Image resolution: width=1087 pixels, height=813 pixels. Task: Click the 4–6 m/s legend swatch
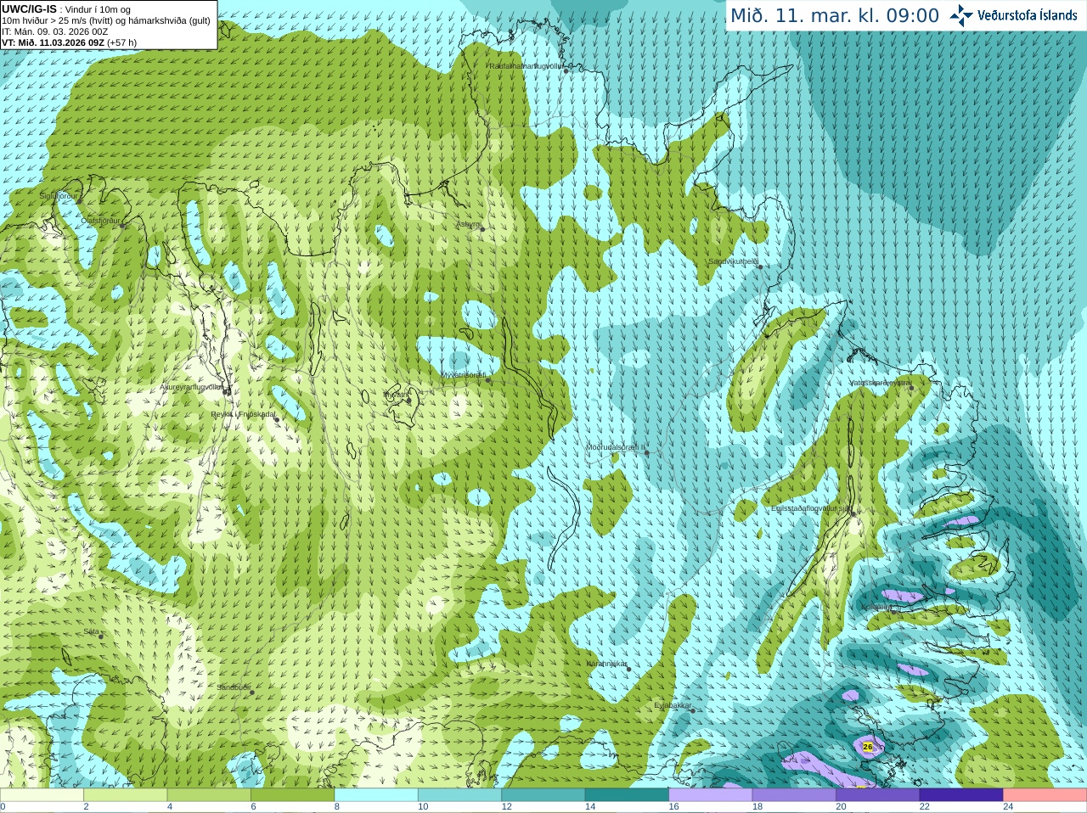coord(209,795)
